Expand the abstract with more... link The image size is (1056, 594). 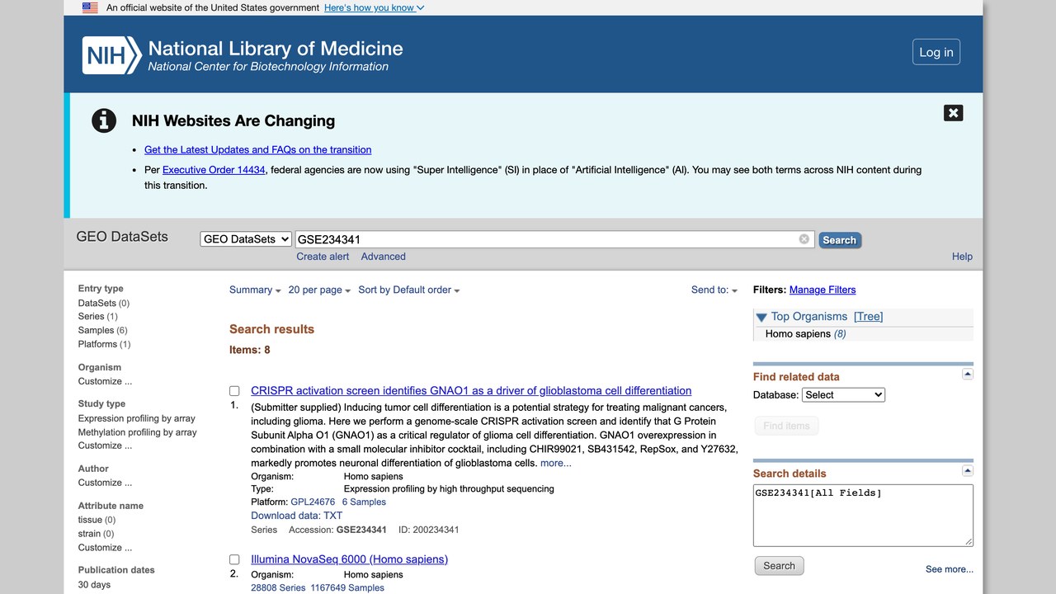point(556,464)
